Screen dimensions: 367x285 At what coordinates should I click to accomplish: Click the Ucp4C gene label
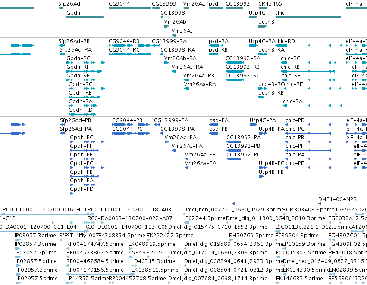point(257,12)
